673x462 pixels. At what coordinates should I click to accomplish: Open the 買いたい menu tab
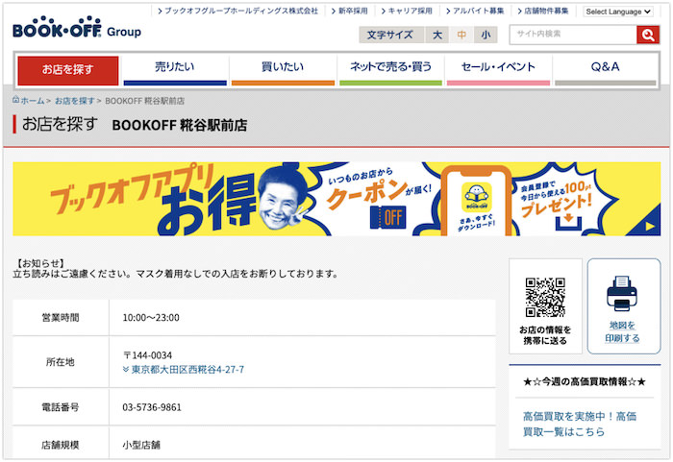click(x=283, y=70)
